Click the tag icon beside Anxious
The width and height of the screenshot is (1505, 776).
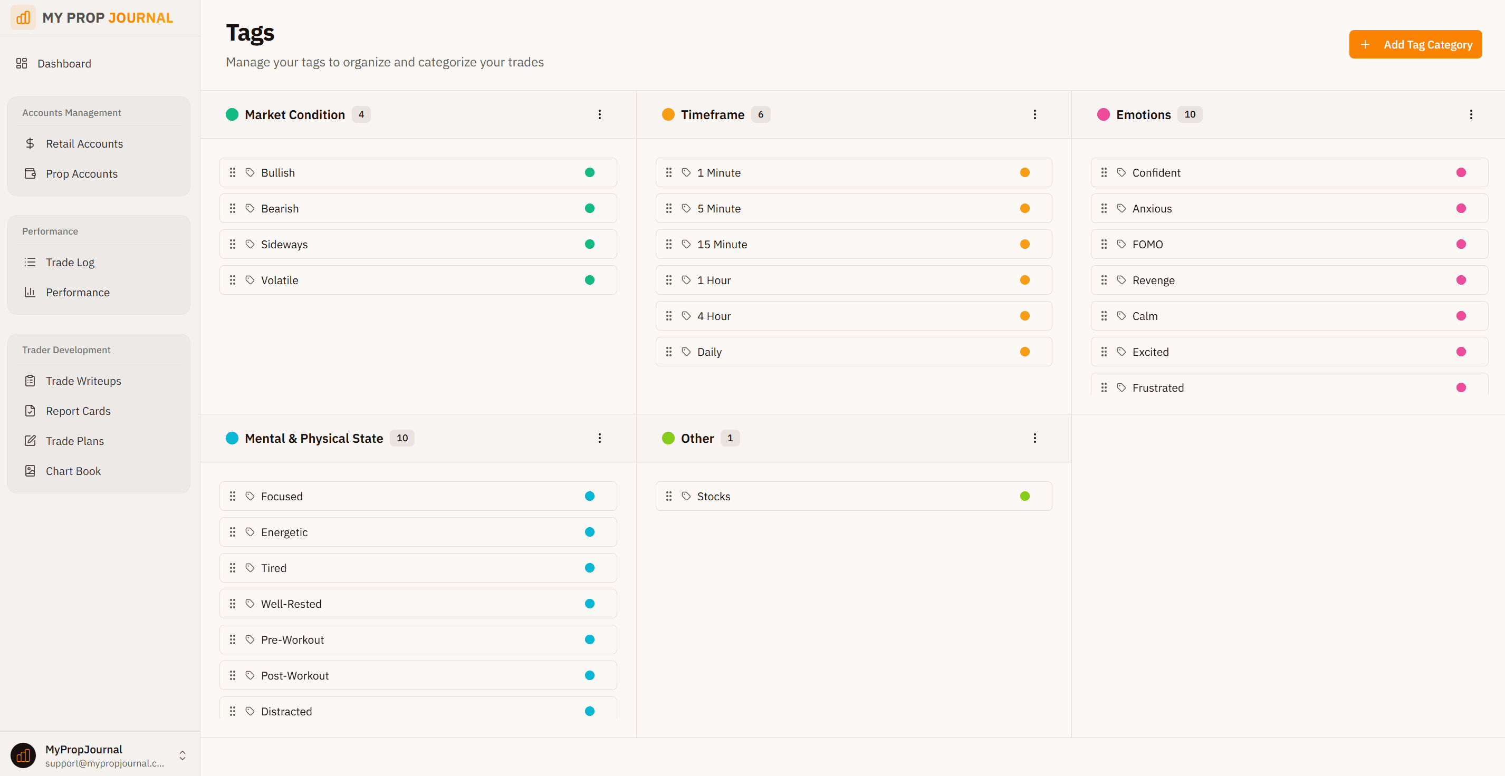click(1121, 208)
